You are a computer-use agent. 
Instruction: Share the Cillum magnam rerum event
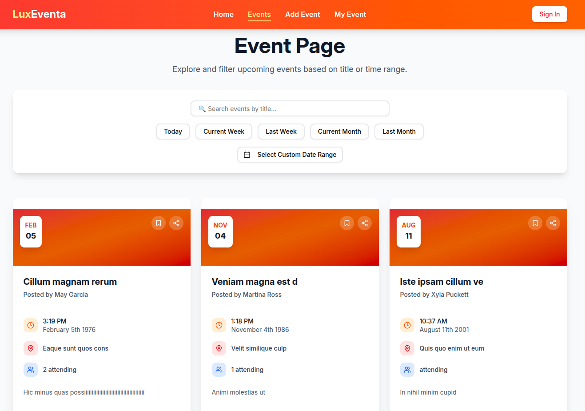click(176, 223)
